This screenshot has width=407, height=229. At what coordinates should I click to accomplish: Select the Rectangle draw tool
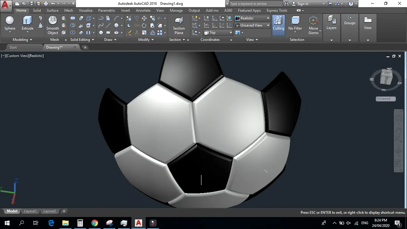[x=108, y=32]
